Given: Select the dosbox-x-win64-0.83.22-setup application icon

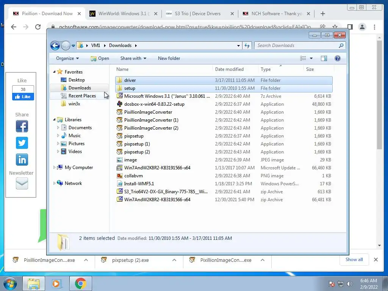Looking at the screenshot, I should pyautogui.click(x=119, y=104).
